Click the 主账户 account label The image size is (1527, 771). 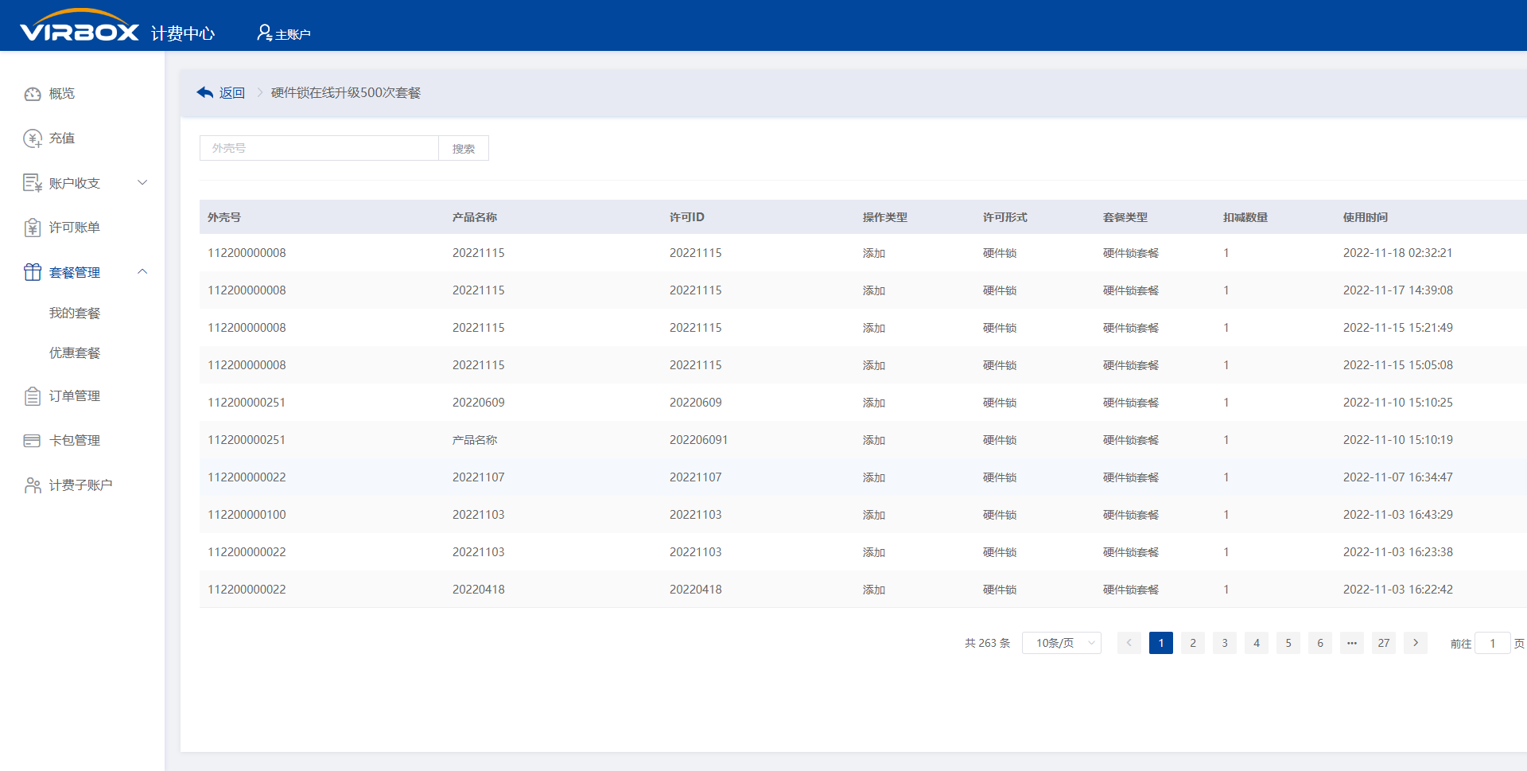[293, 34]
